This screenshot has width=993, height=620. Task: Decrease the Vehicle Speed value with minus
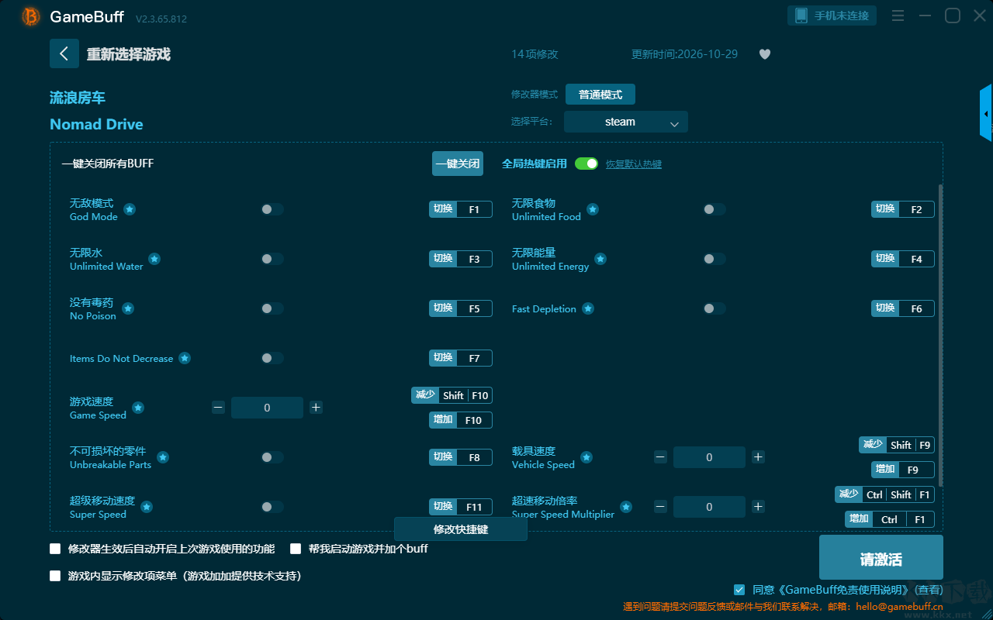tap(660, 457)
